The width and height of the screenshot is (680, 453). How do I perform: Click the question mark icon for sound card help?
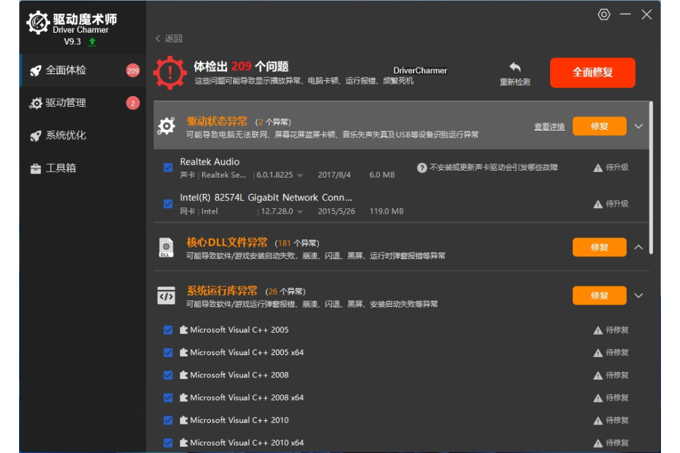coord(422,167)
